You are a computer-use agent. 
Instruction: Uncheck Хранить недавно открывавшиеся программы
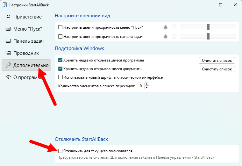pyautogui.click(x=60, y=60)
